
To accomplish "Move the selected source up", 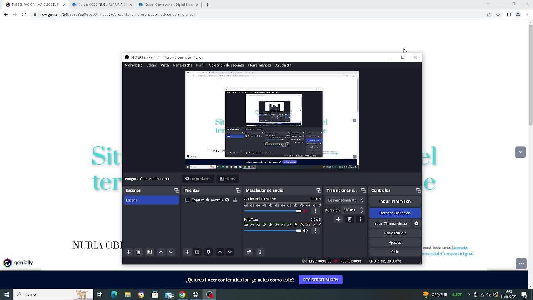I will pyautogui.click(x=220, y=252).
